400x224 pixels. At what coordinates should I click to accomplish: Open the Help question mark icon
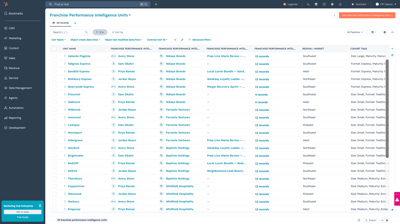(324, 4)
